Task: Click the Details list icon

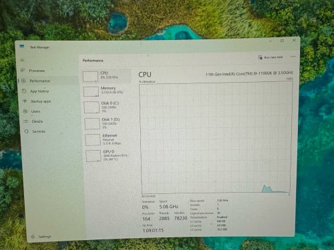Action: click(x=26, y=121)
